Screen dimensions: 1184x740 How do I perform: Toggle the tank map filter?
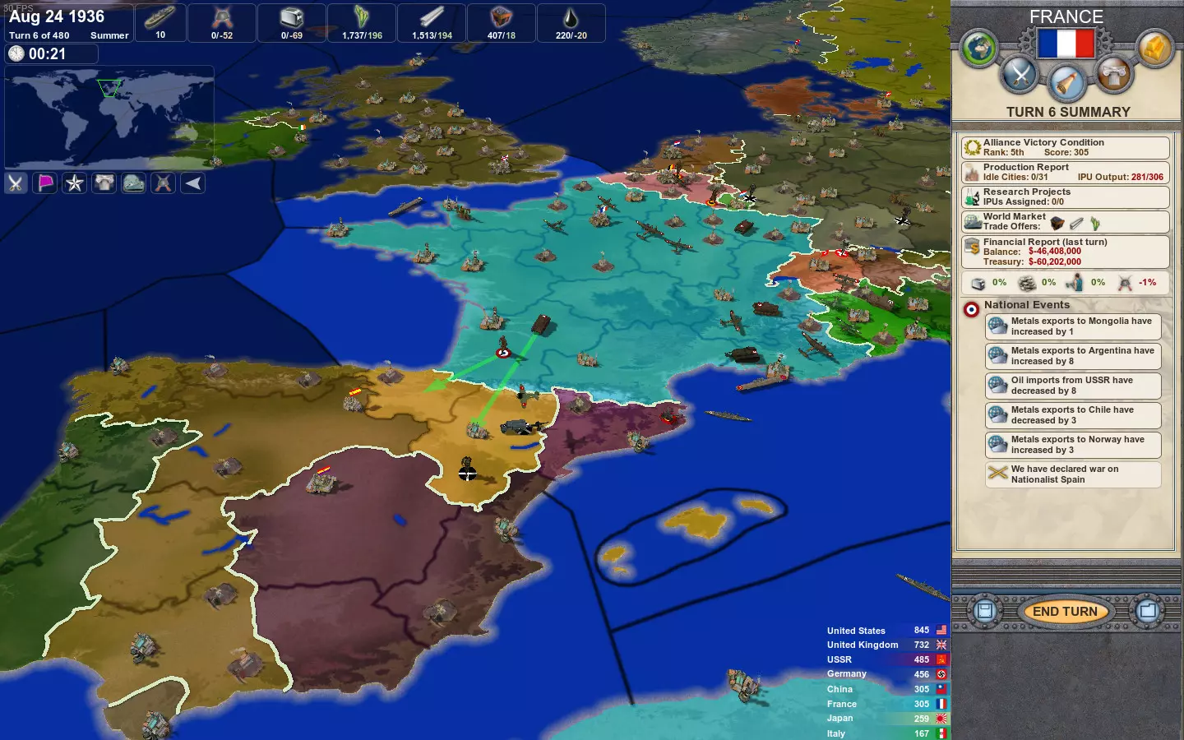[x=134, y=183]
